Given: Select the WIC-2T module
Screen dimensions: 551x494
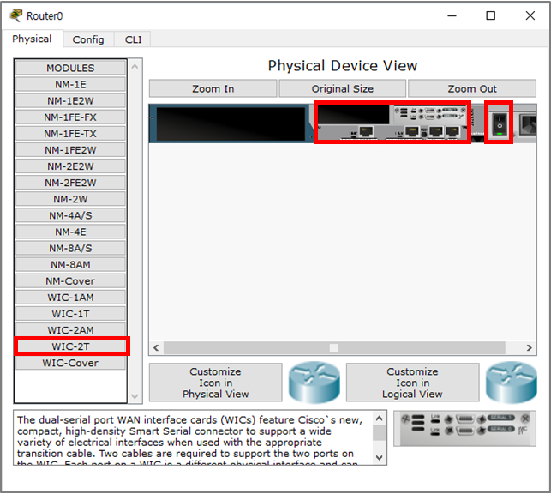Looking at the screenshot, I should [70, 346].
